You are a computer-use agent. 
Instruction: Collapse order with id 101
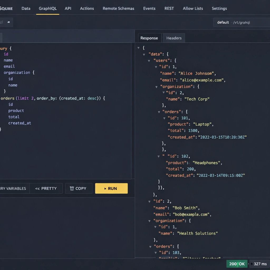pyautogui.click(x=164, y=118)
